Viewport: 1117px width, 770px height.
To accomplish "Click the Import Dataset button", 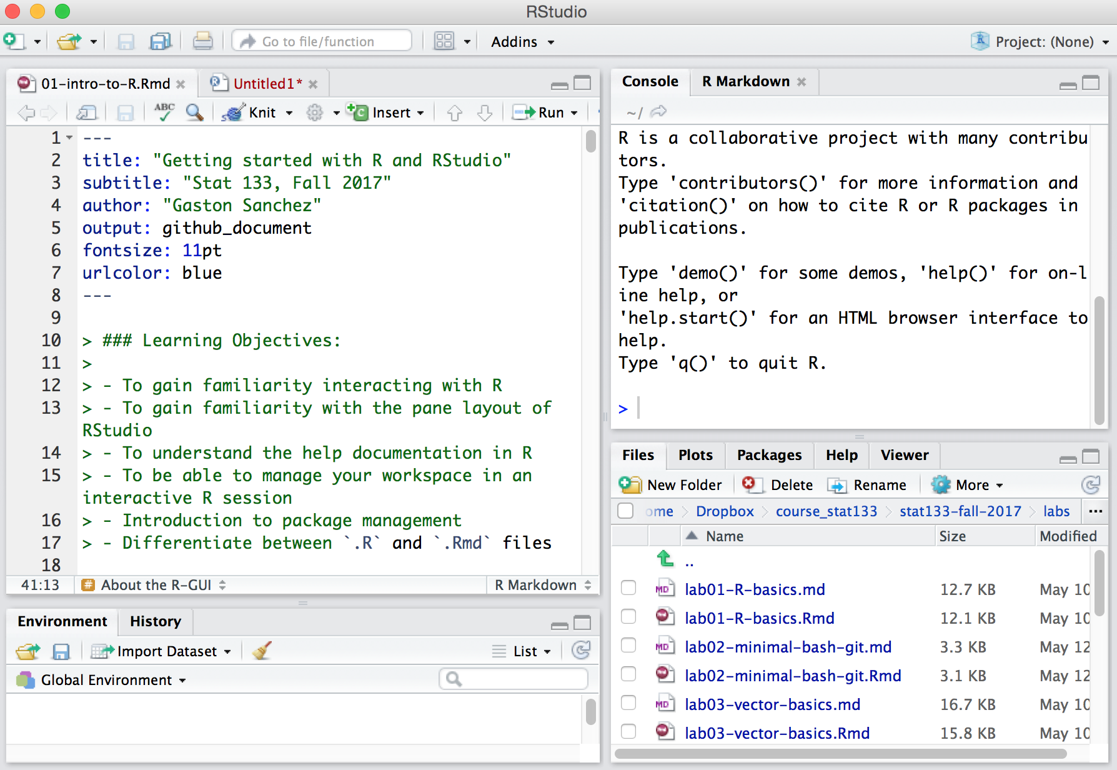I will (x=161, y=651).
